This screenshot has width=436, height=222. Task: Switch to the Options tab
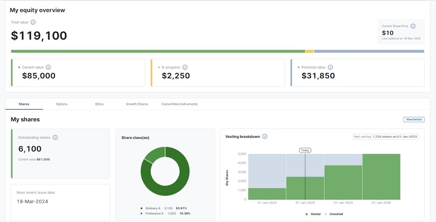[62, 104]
